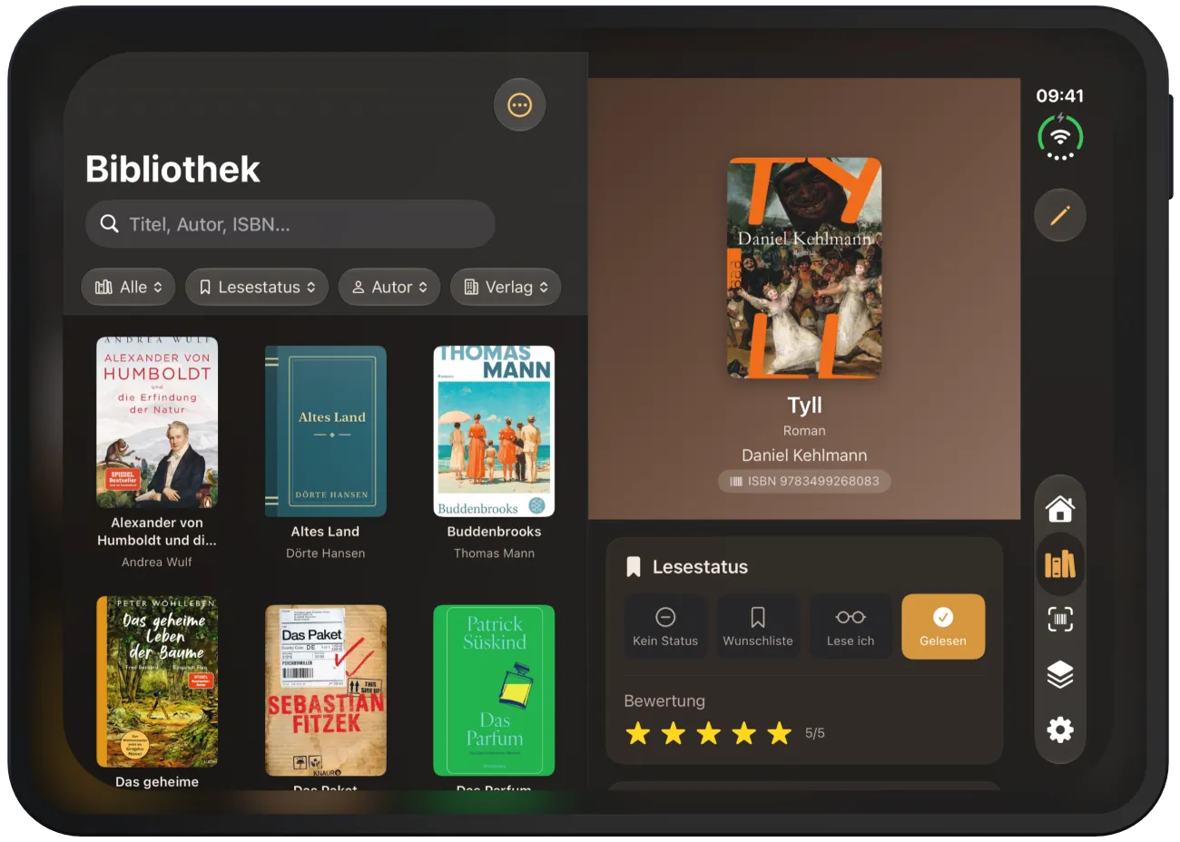Open the Autor filter dropdown
The image size is (1180, 842).
point(389,287)
